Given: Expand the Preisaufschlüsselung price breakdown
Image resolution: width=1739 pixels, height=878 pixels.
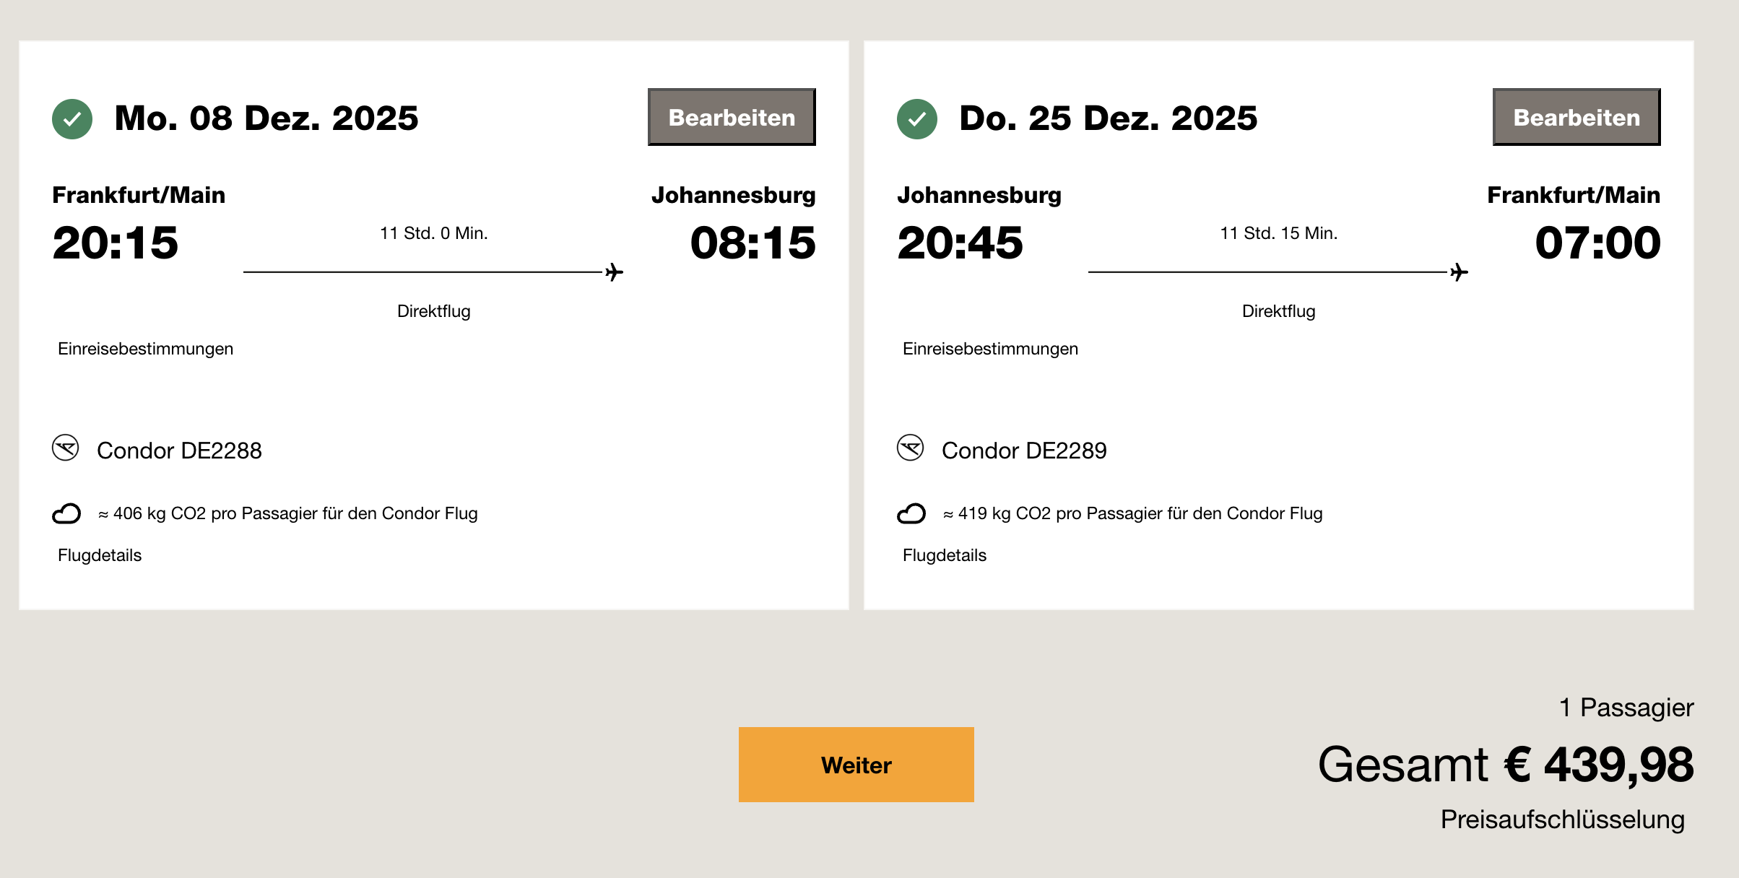Looking at the screenshot, I should tap(1562, 820).
